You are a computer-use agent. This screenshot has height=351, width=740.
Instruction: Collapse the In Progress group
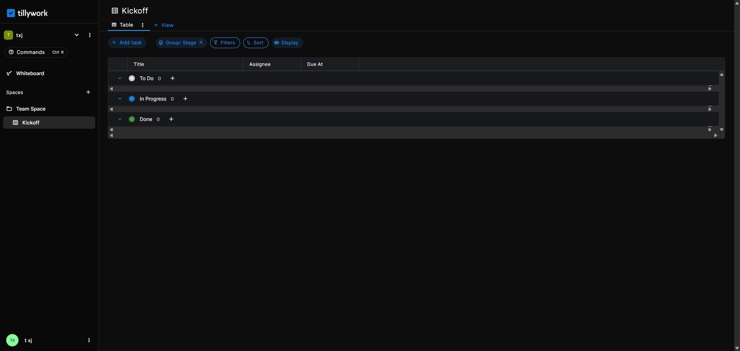click(120, 99)
